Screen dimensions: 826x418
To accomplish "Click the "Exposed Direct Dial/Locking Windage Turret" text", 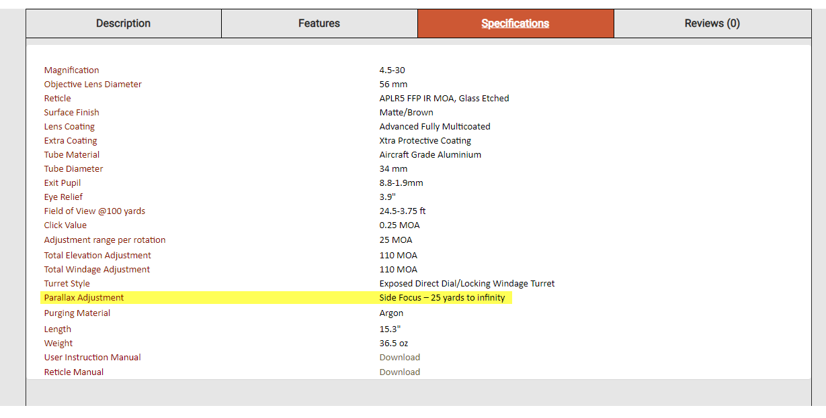I will (466, 284).
